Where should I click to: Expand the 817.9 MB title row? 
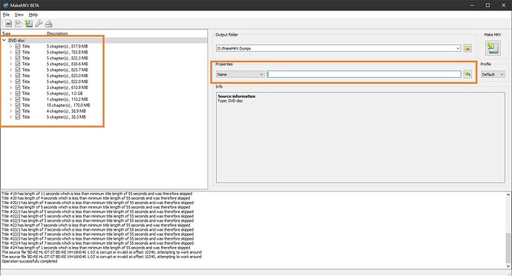11,47
